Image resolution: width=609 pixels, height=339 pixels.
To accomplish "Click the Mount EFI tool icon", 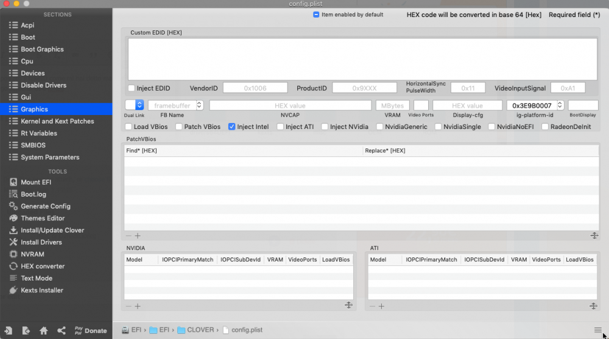I will 13,182.
